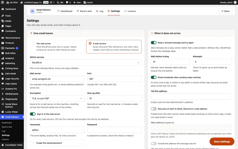This screenshot has height=149, width=238.
Task: Open the Encryption dropdown
Action: click(x=57, y=99)
